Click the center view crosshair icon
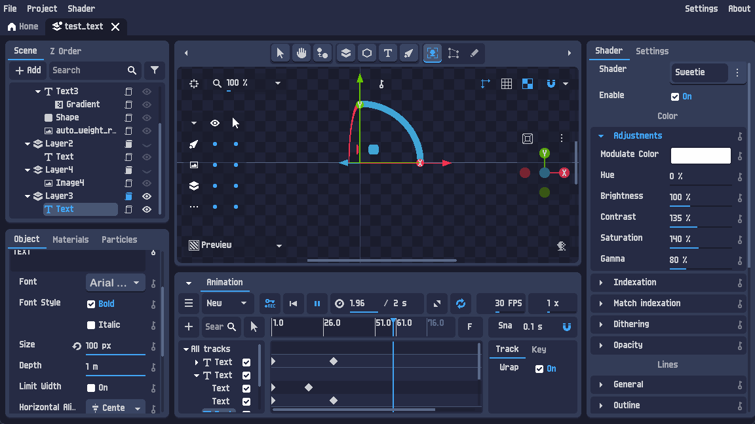The height and width of the screenshot is (424, 755). (x=194, y=84)
